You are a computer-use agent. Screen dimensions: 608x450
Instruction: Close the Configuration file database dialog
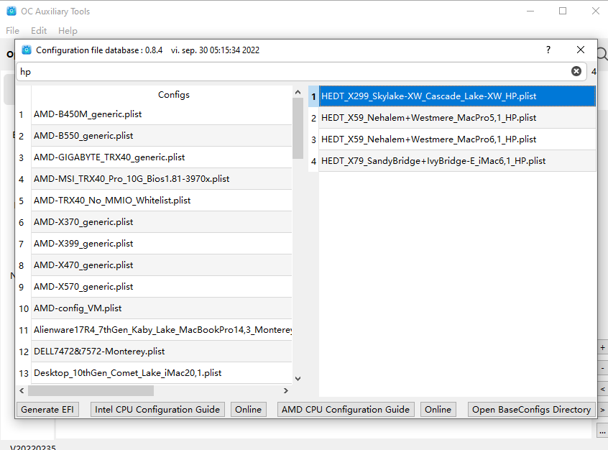click(581, 50)
